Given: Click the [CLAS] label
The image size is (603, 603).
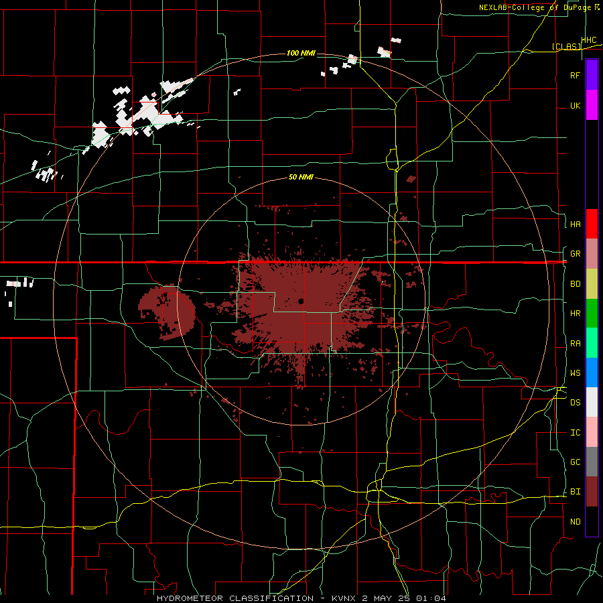Looking at the screenshot, I should (x=566, y=47).
